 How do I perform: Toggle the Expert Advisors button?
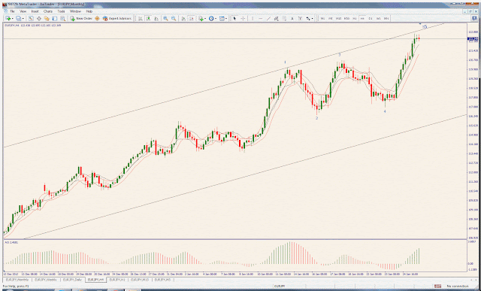(117, 18)
